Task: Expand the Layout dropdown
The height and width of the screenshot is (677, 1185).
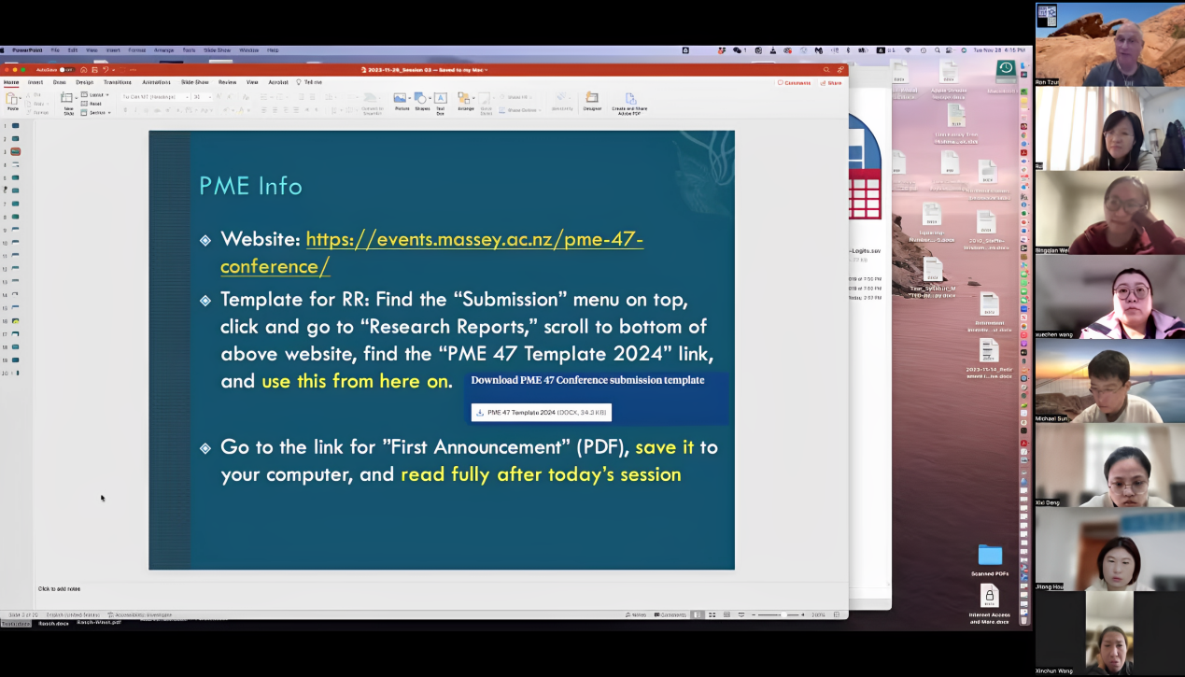Action: [x=95, y=95]
